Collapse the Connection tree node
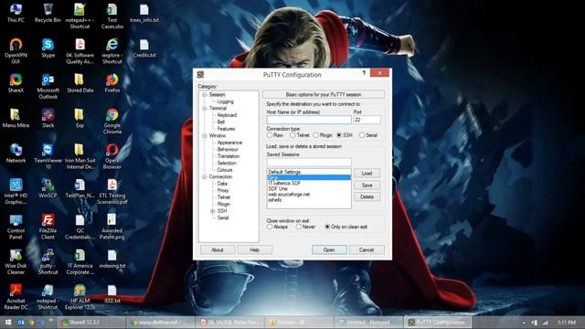The image size is (585, 329). point(205,176)
